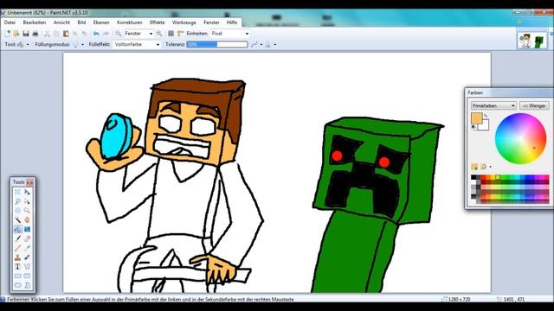The image size is (554, 311).
Task: Undo the last action
Action: [x=96, y=34]
